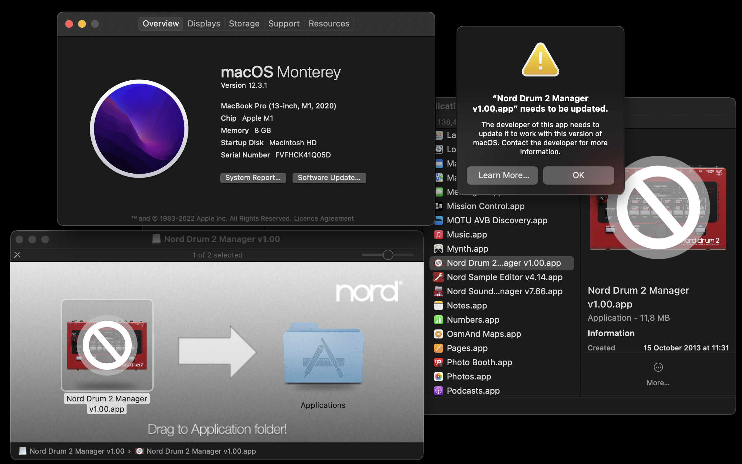
Task: Click the Version 12.3.1 text
Action: tap(244, 85)
